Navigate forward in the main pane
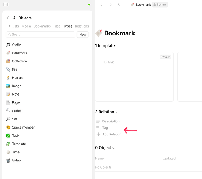 (x=110, y=5)
